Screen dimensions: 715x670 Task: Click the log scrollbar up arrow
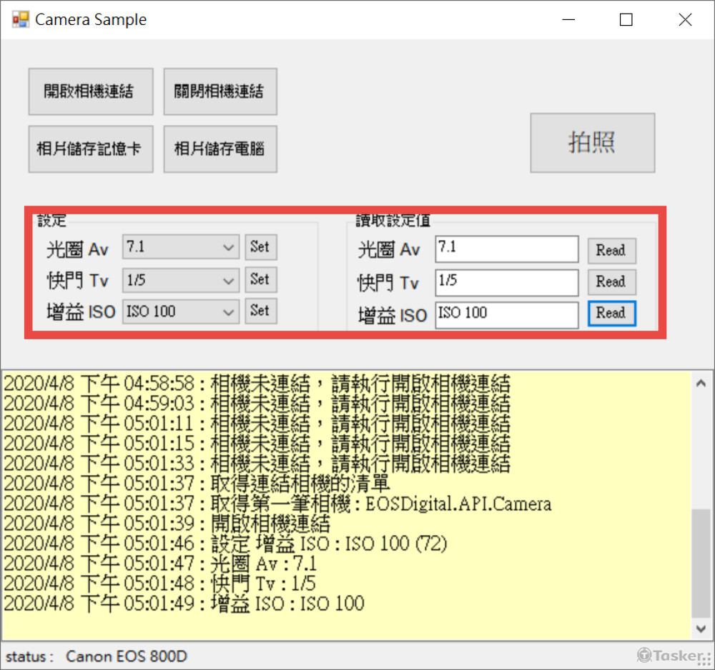tap(701, 384)
